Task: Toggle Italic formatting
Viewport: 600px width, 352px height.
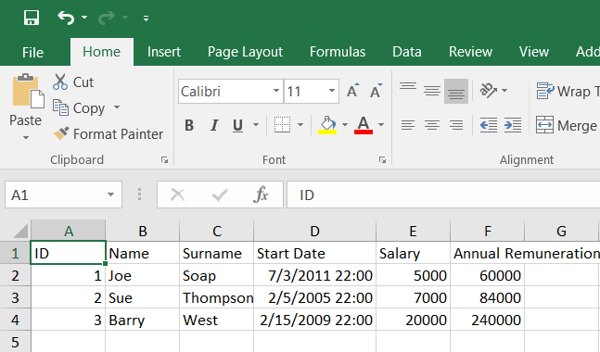Action: (214, 125)
